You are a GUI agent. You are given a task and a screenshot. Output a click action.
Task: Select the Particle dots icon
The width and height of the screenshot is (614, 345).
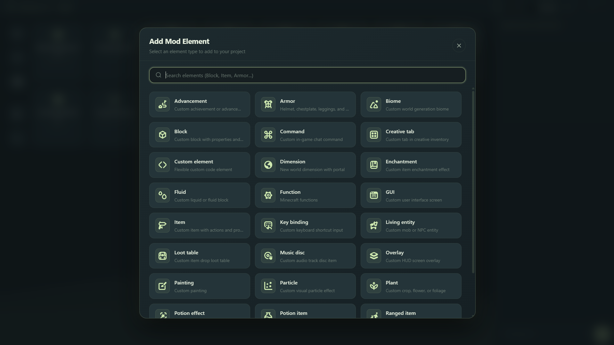coord(268,286)
